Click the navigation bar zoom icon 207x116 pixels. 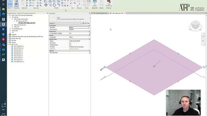pyautogui.click(x=203, y=41)
